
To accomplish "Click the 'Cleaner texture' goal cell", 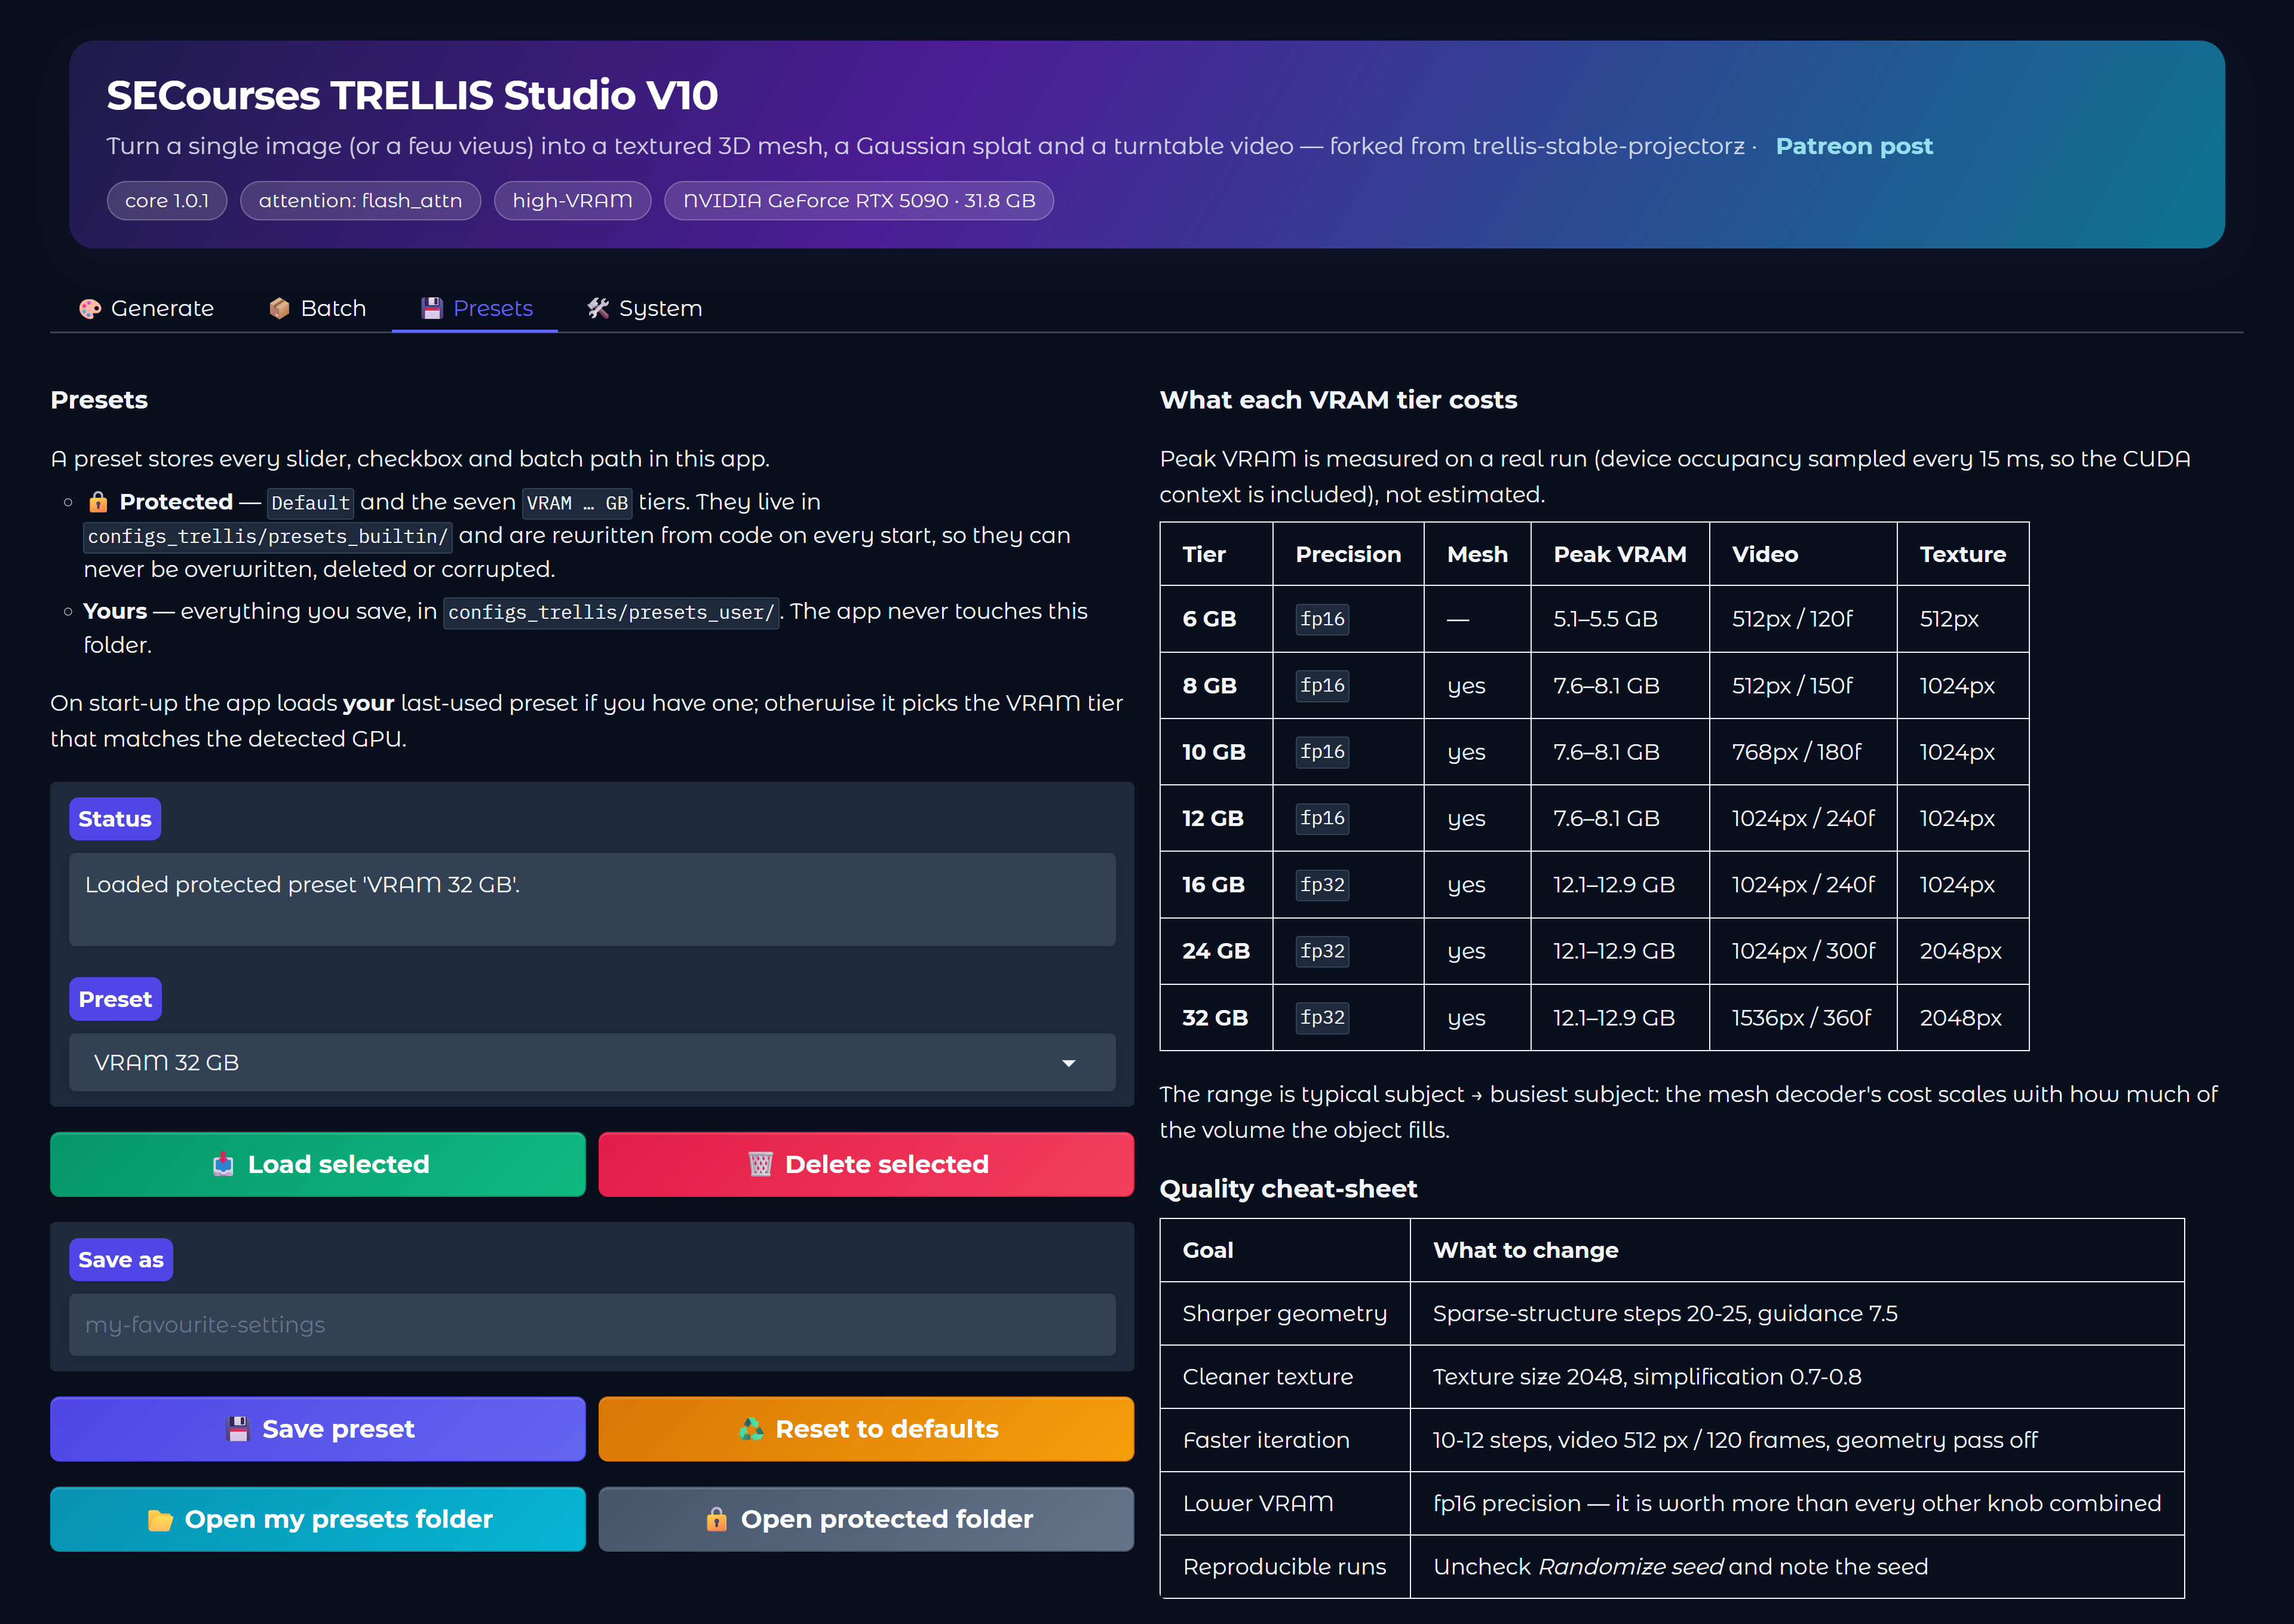I will click(1285, 1377).
